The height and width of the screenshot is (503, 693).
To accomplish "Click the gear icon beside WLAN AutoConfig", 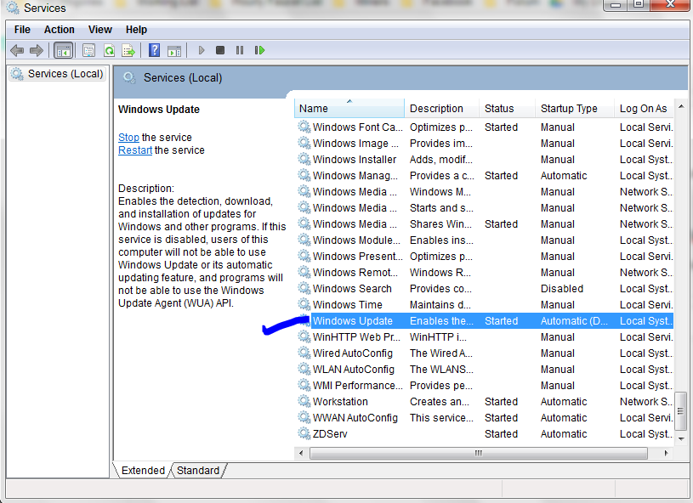I will click(304, 370).
